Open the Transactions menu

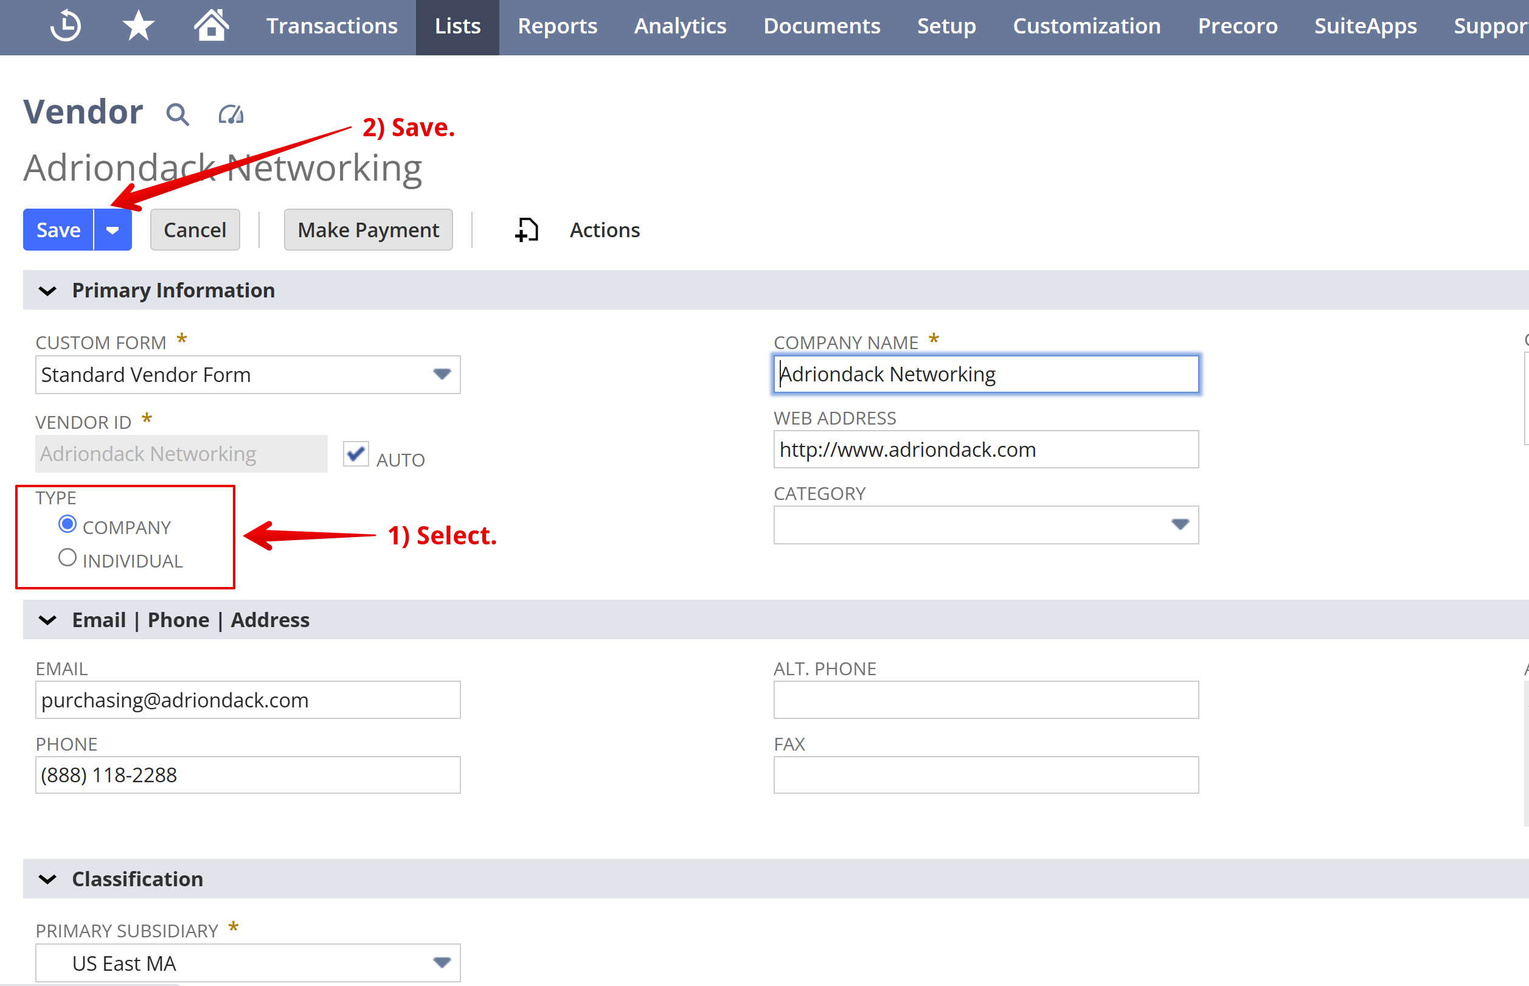point(331,26)
